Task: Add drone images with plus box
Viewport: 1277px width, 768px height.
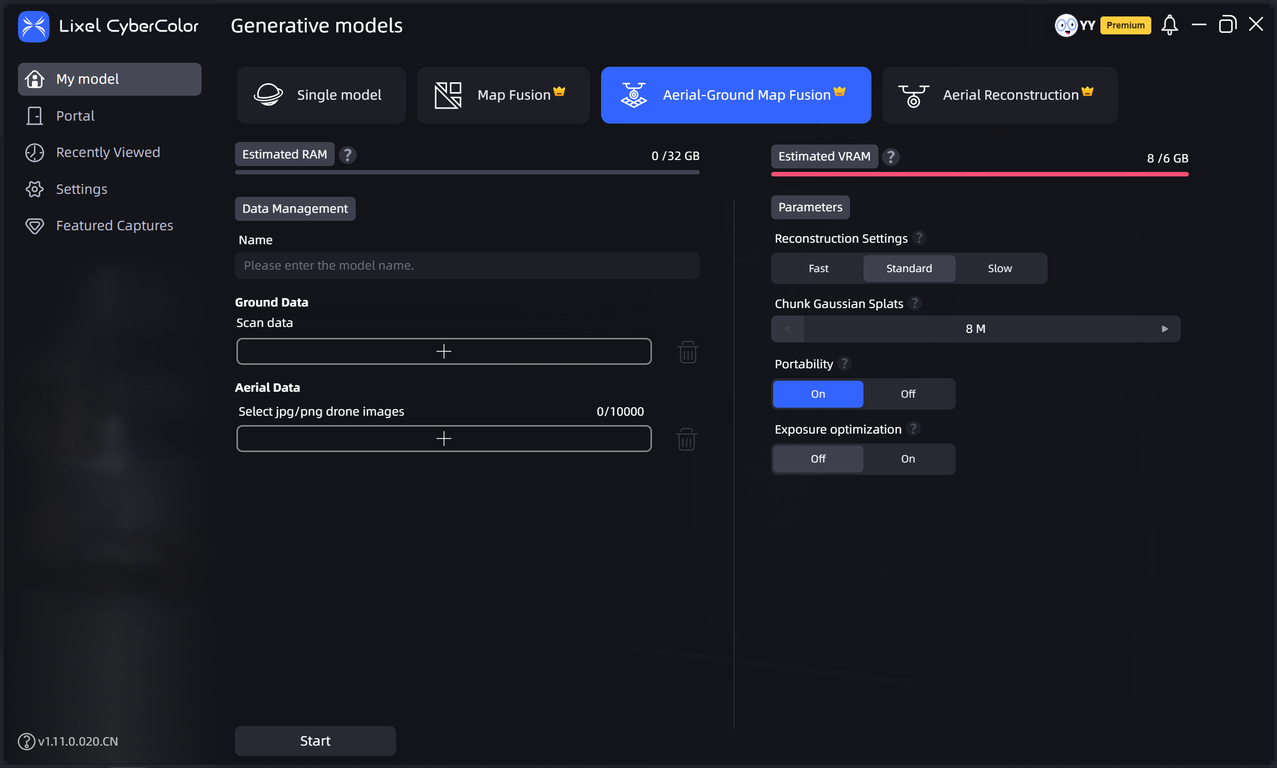Action: pyautogui.click(x=444, y=439)
